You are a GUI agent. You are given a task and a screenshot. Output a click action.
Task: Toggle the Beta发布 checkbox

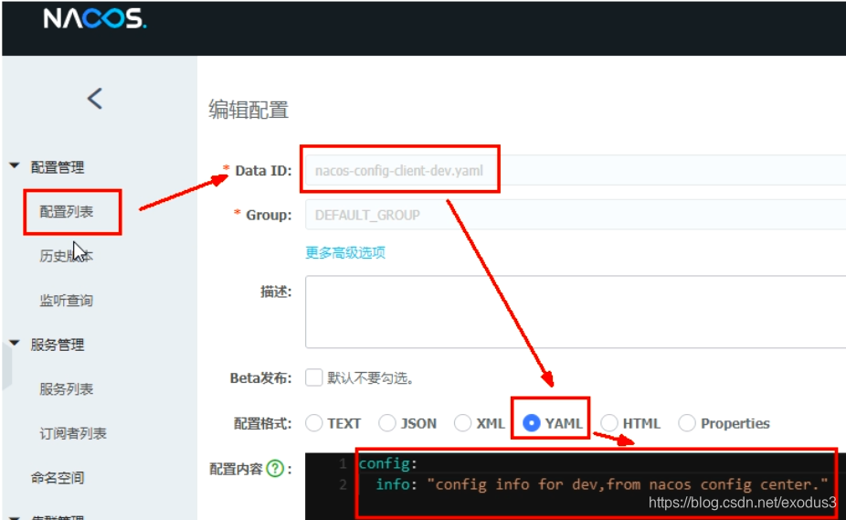pyautogui.click(x=313, y=377)
